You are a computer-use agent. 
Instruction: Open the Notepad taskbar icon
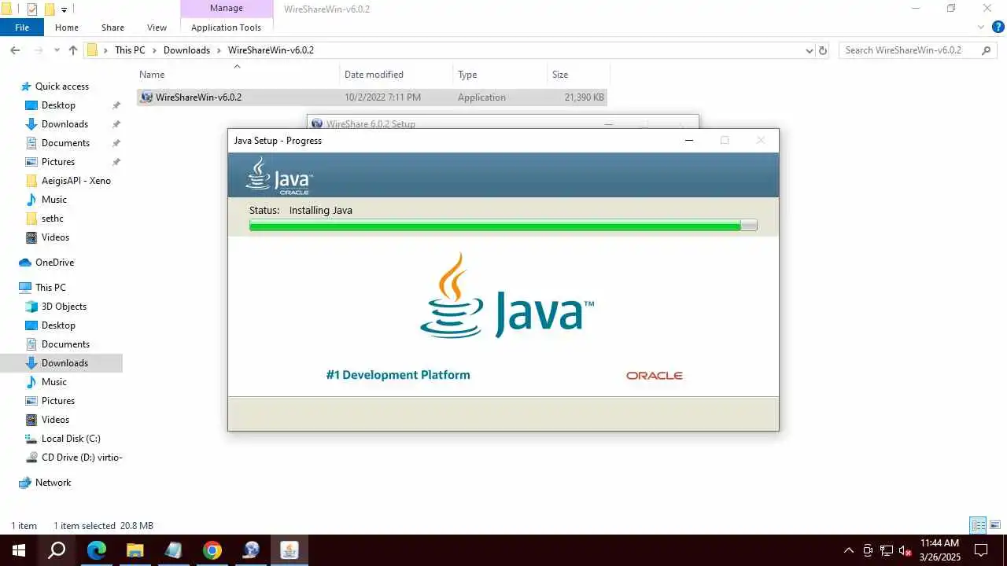coord(174,550)
